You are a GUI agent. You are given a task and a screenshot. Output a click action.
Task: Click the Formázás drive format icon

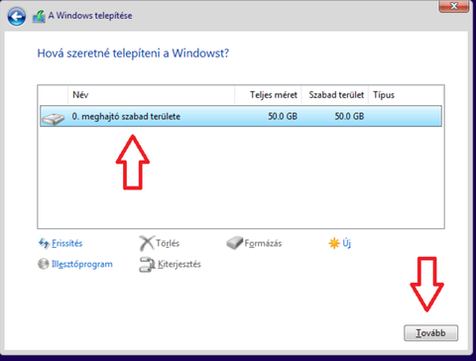click(x=234, y=243)
